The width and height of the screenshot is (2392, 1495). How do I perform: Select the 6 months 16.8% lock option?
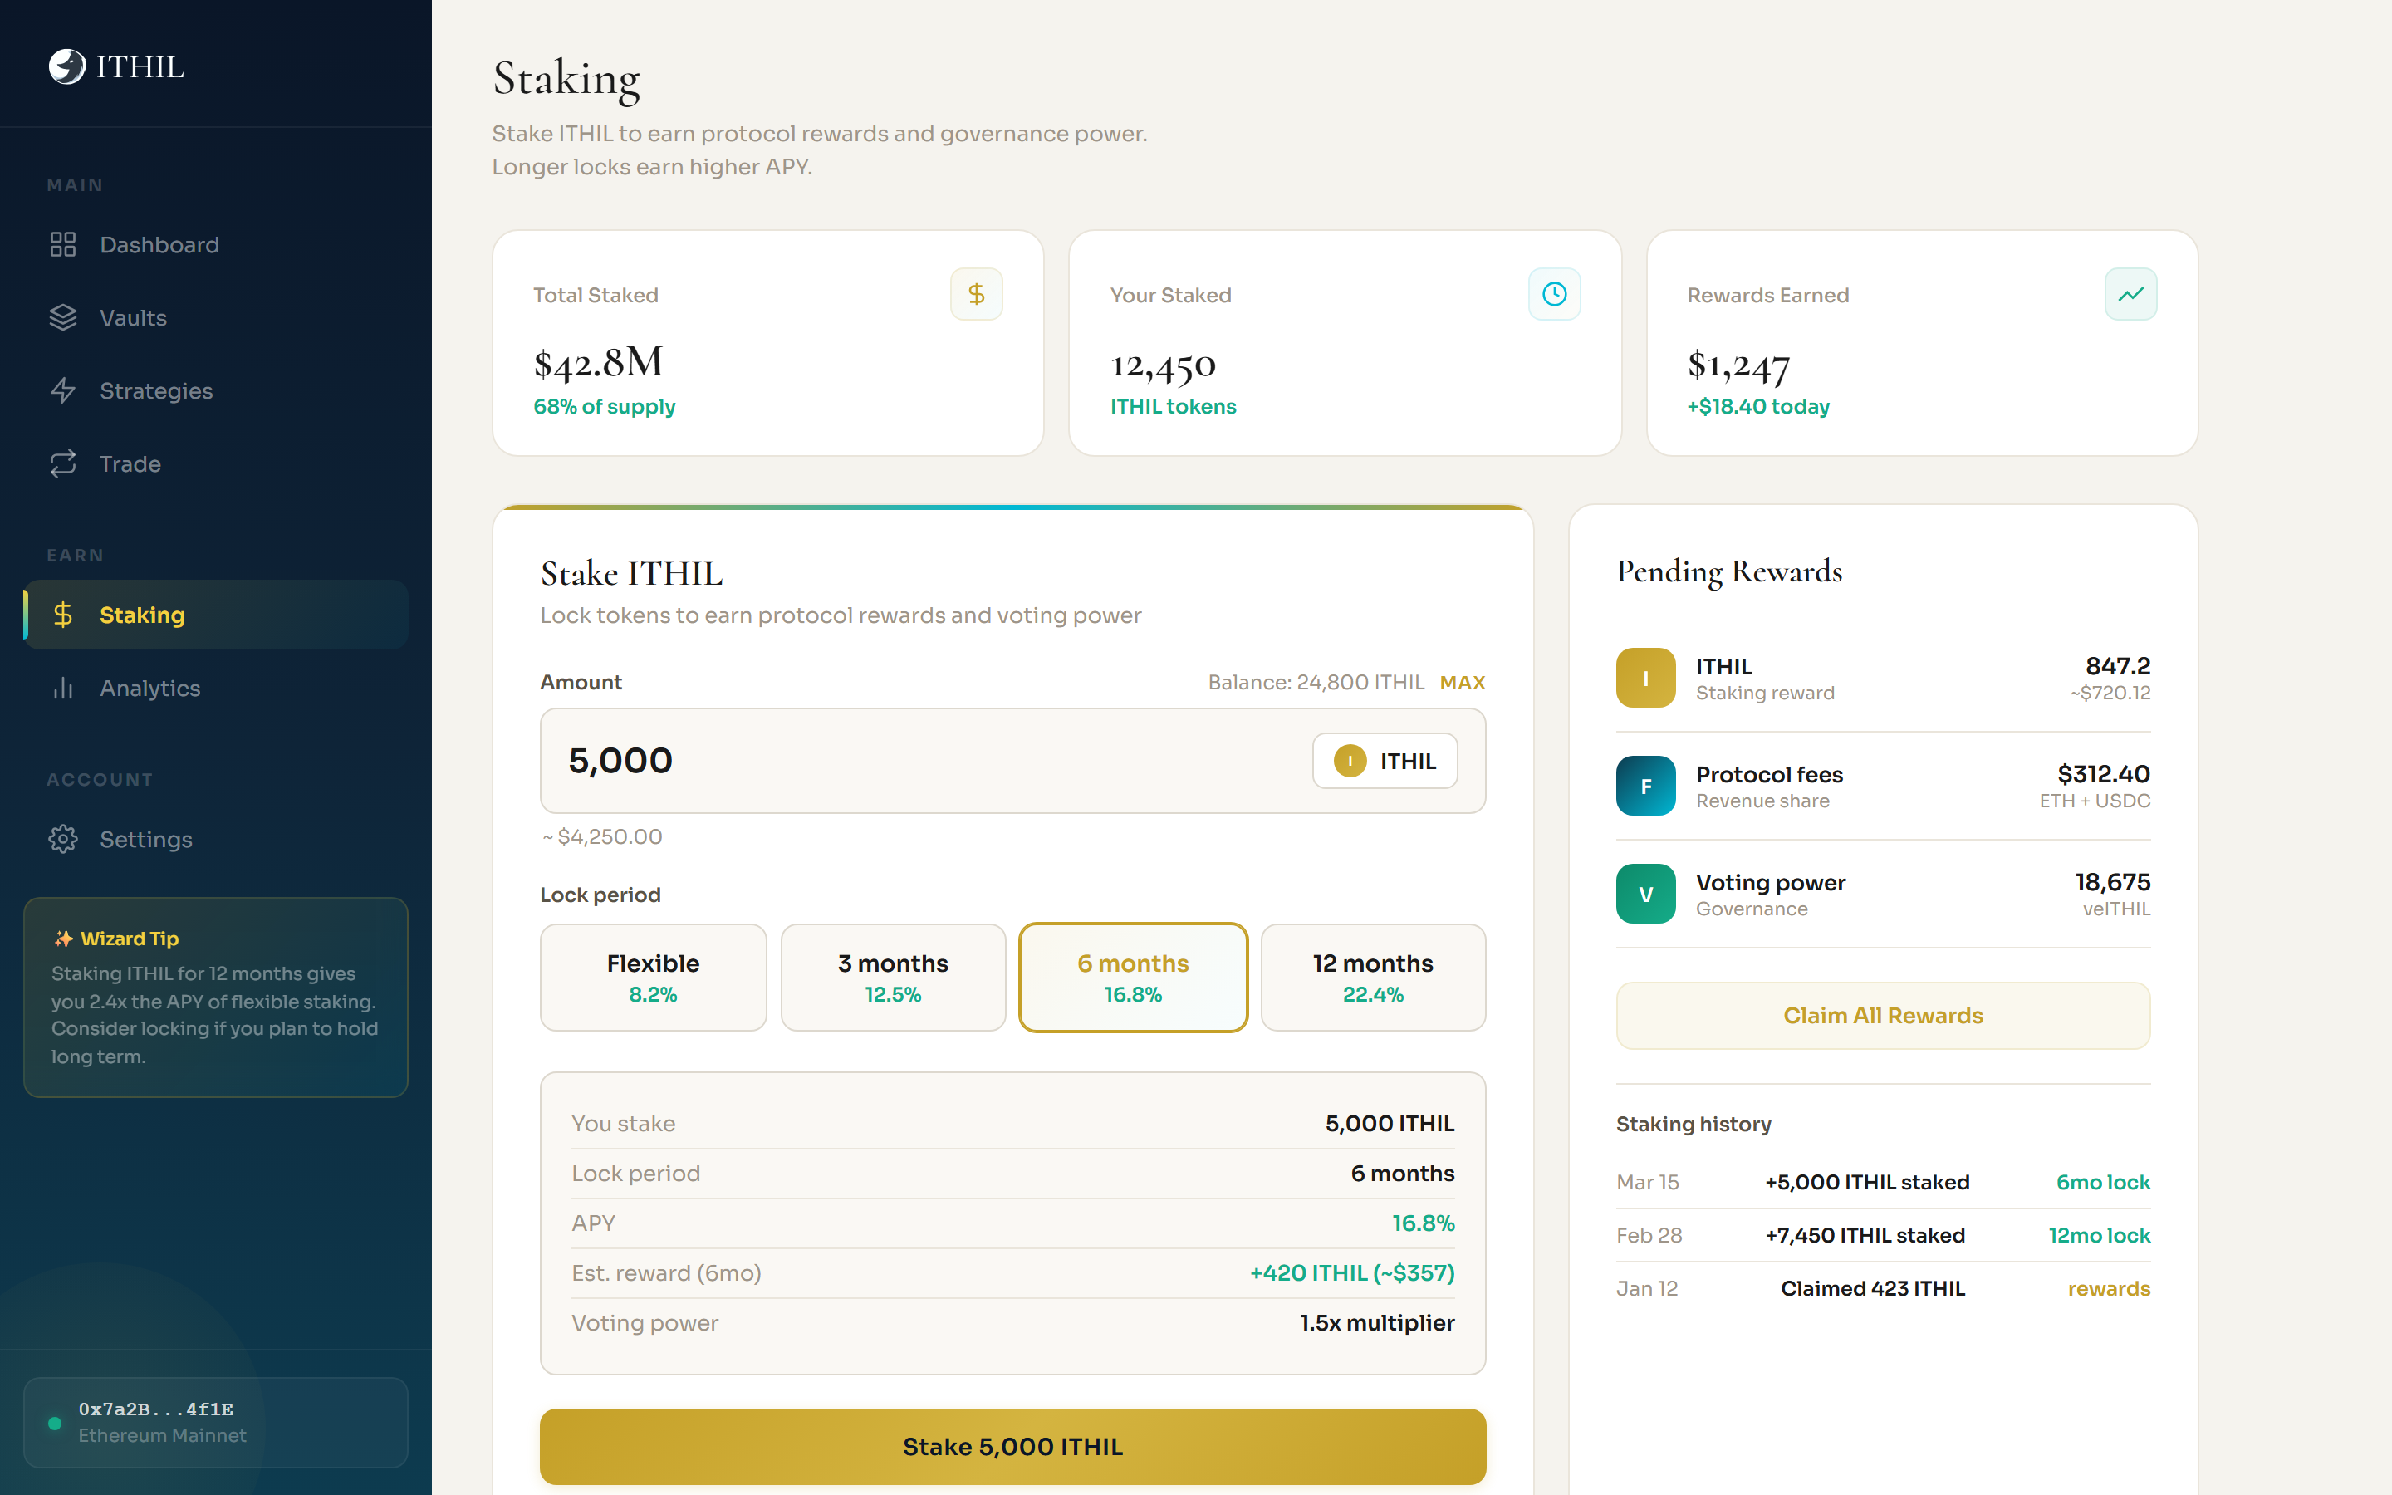(x=1133, y=978)
